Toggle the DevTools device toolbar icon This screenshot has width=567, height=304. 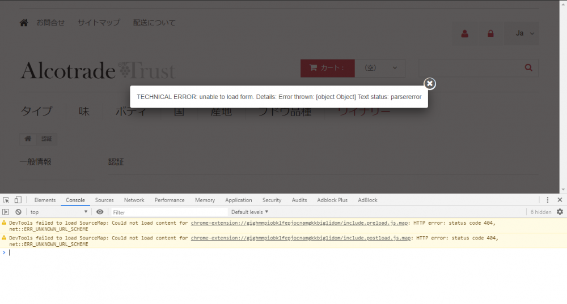tap(18, 200)
